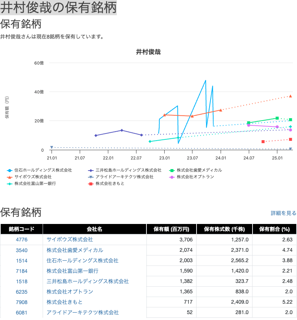
Task: Click stock code 7908 in table
Action: [x=22, y=302]
